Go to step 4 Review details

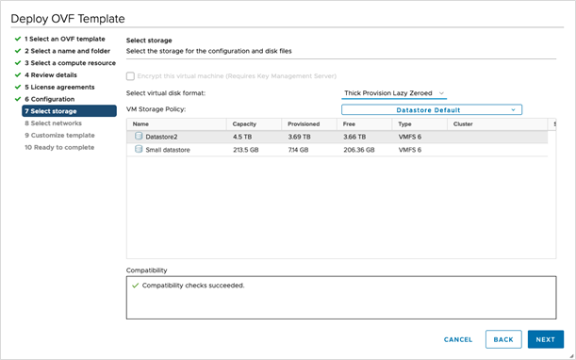point(51,75)
